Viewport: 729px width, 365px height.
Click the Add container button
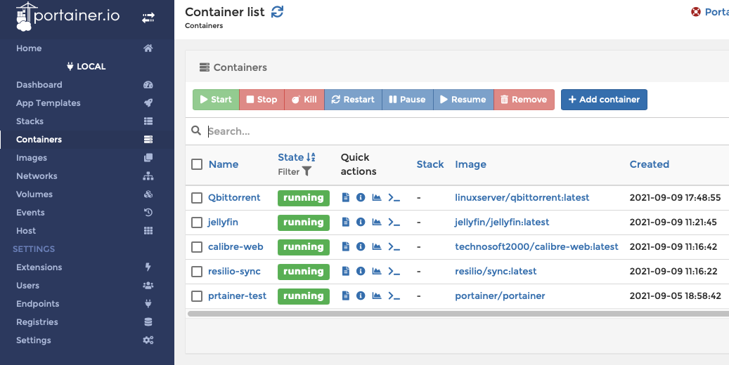tap(604, 100)
